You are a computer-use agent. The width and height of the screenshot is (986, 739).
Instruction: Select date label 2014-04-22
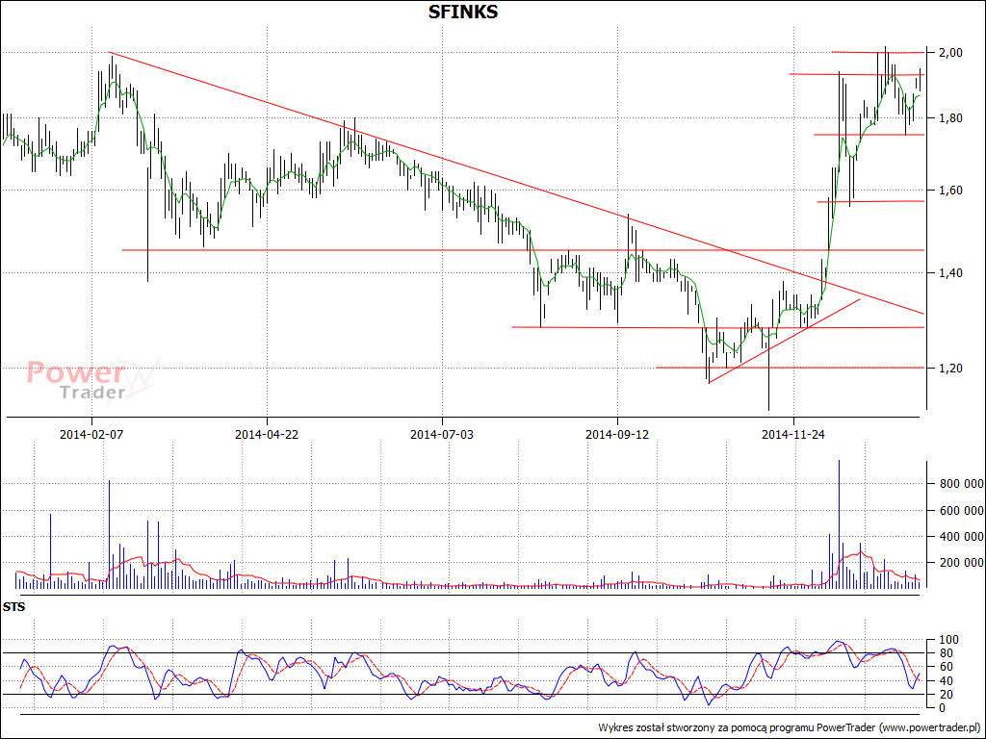[x=267, y=434]
